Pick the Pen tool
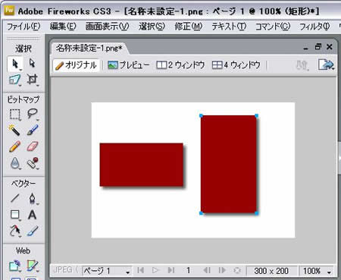Image resolution: width=341 pixels, height=280 pixels. pos(33,198)
